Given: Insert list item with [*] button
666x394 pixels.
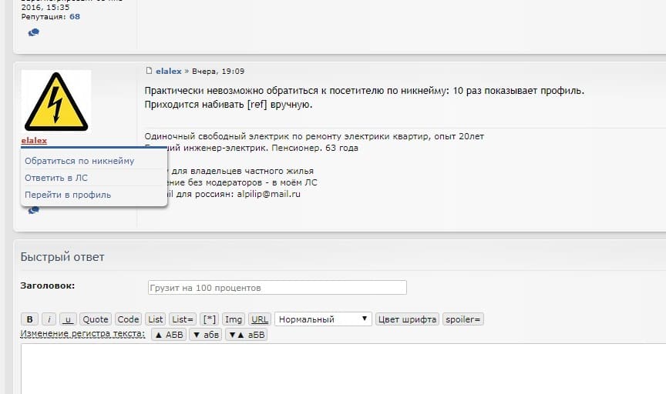Looking at the screenshot, I should tap(209, 319).
